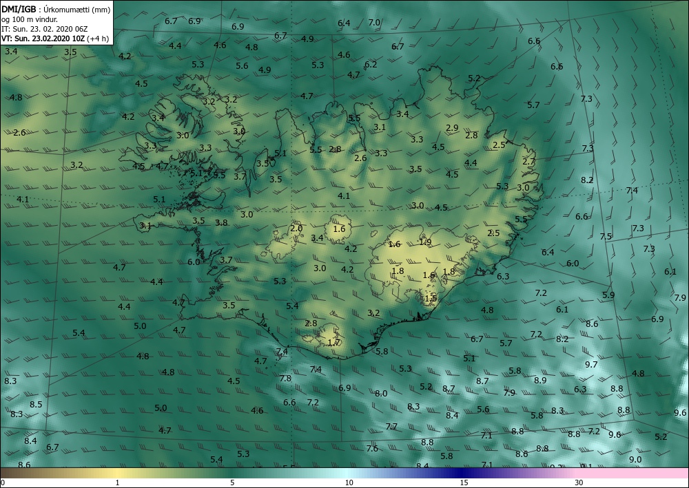Click the '1' tick on the colour scale
Image resolution: width=689 pixels, height=488 pixels.
pos(117,483)
